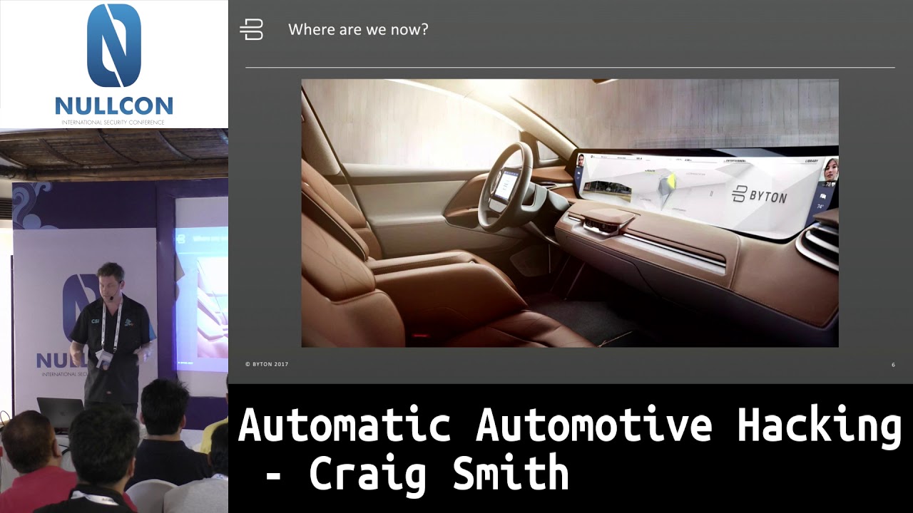913x513 pixels.
Task: Click the slide number 6
Action: [893, 365]
